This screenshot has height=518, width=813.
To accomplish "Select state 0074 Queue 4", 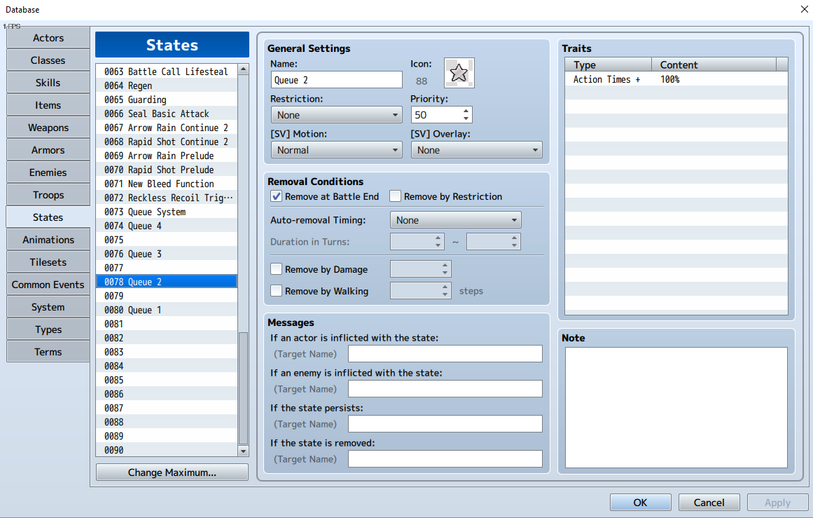I will point(167,226).
